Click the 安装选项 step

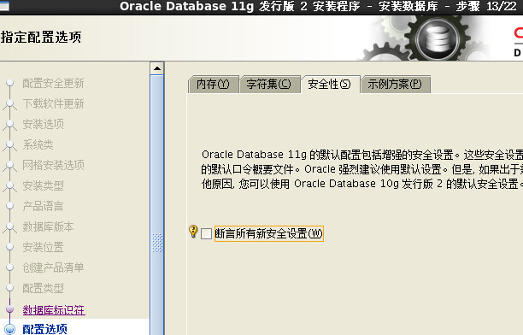pyautogui.click(x=43, y=124)
